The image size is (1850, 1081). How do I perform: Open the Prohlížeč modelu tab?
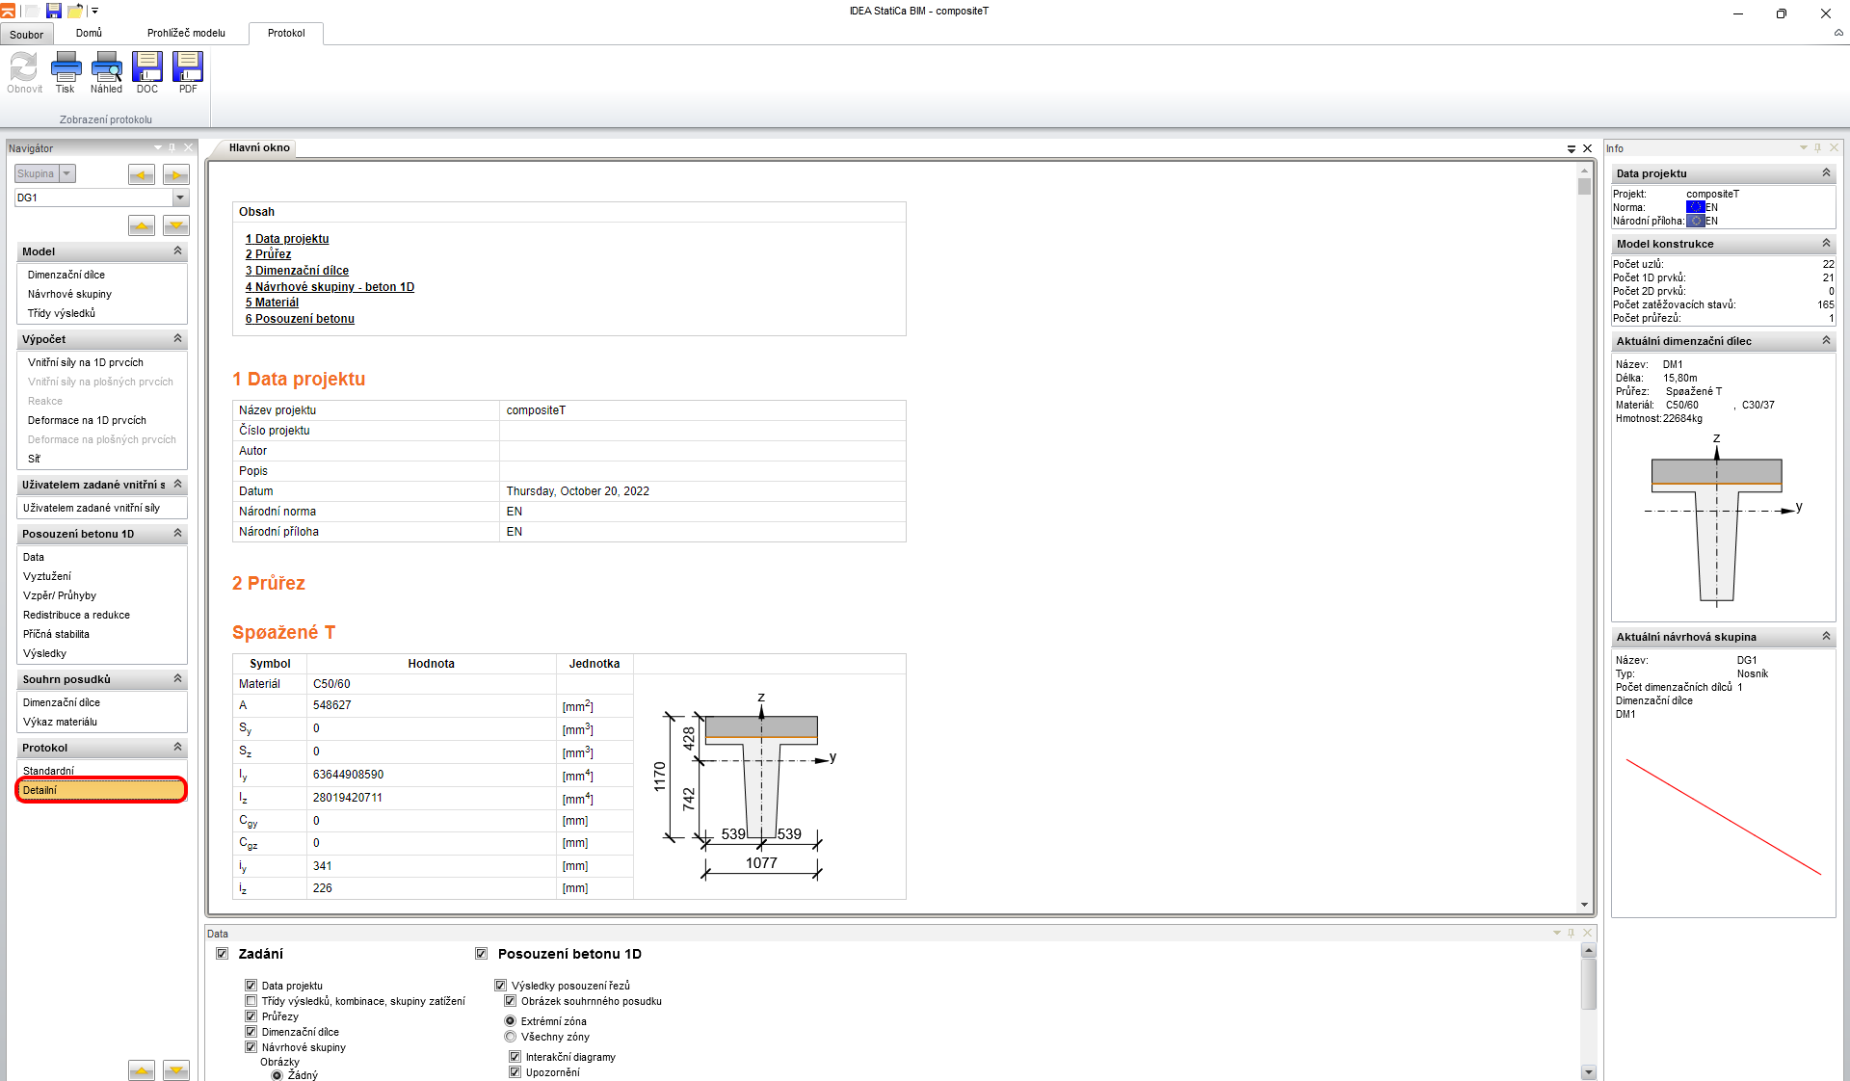186,33
